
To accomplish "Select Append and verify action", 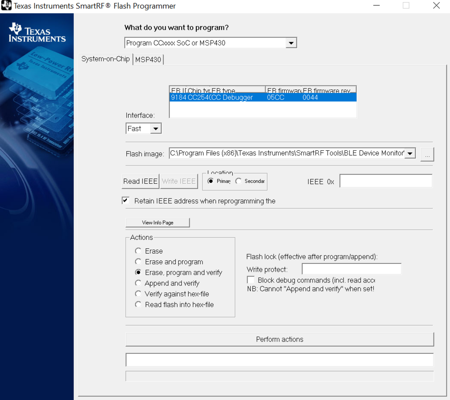I will (x=138, y=283).
